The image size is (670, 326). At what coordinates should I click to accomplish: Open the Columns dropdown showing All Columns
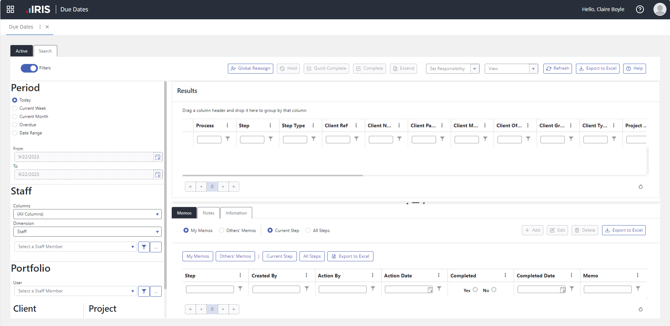click(x=87, y=214)
